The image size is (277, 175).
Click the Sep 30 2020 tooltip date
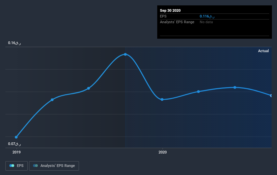pos(170,10)
